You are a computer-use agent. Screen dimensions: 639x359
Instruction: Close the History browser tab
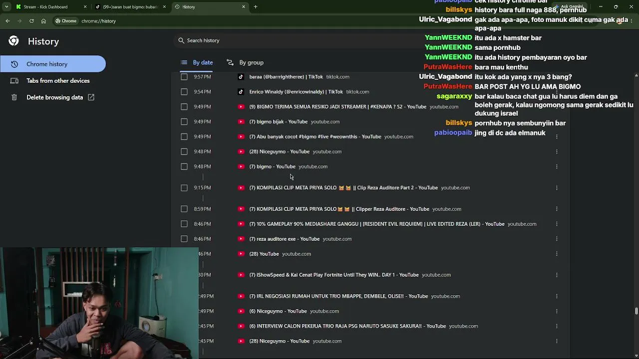[x=244, y=7]
